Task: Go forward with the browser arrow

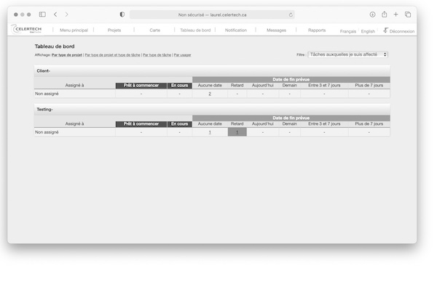Action: point(66,15)
